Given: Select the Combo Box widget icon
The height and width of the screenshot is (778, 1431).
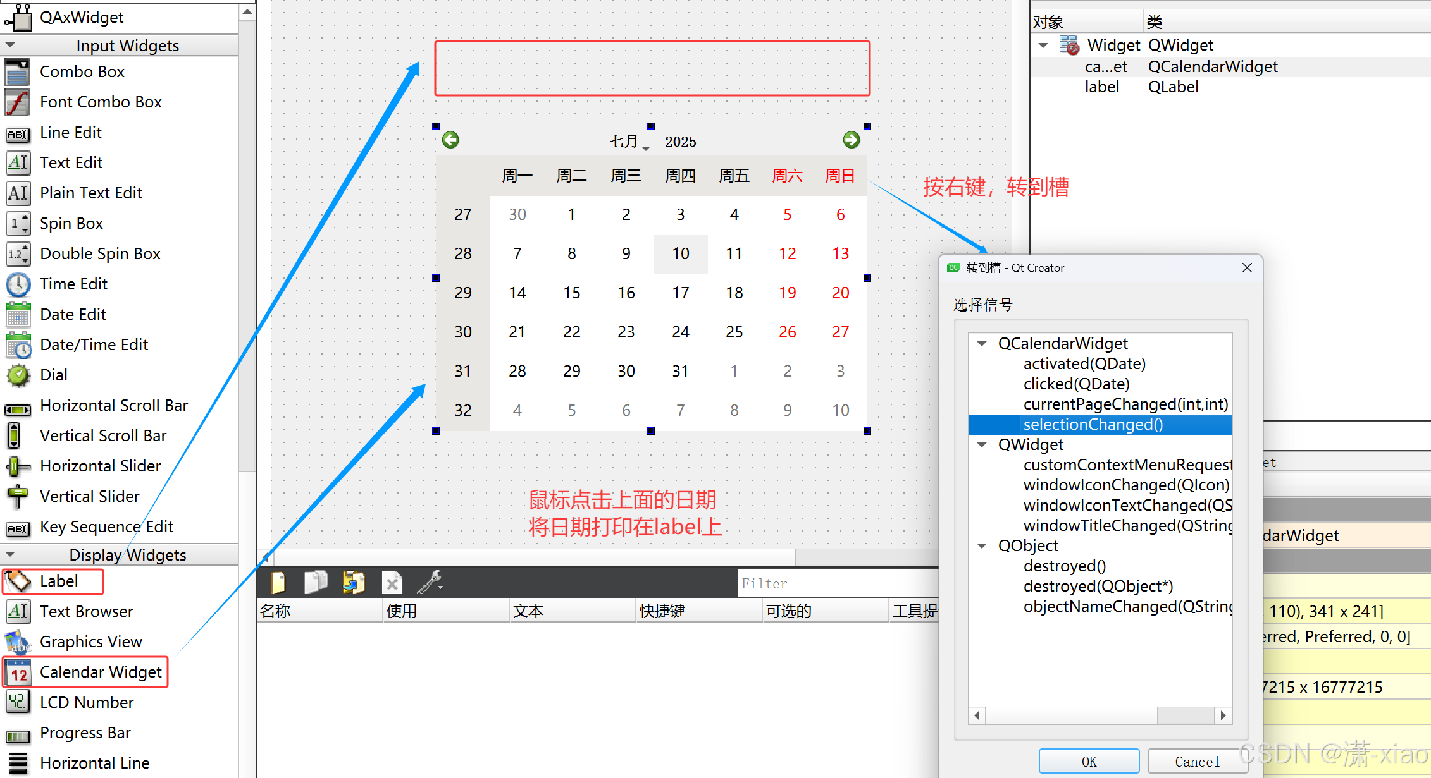Looking at the screenshot, I should pos(18,72).
